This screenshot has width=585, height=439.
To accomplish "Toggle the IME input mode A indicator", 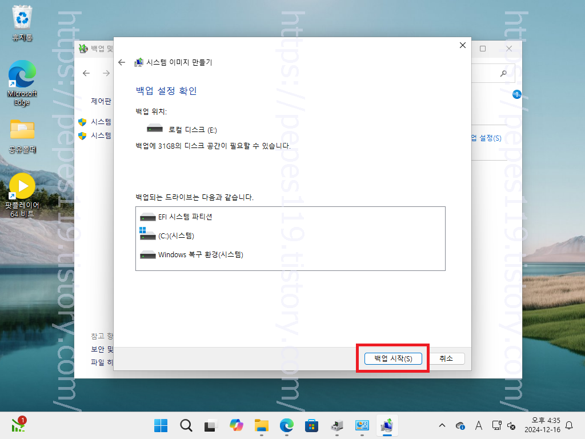I will 479,425.
